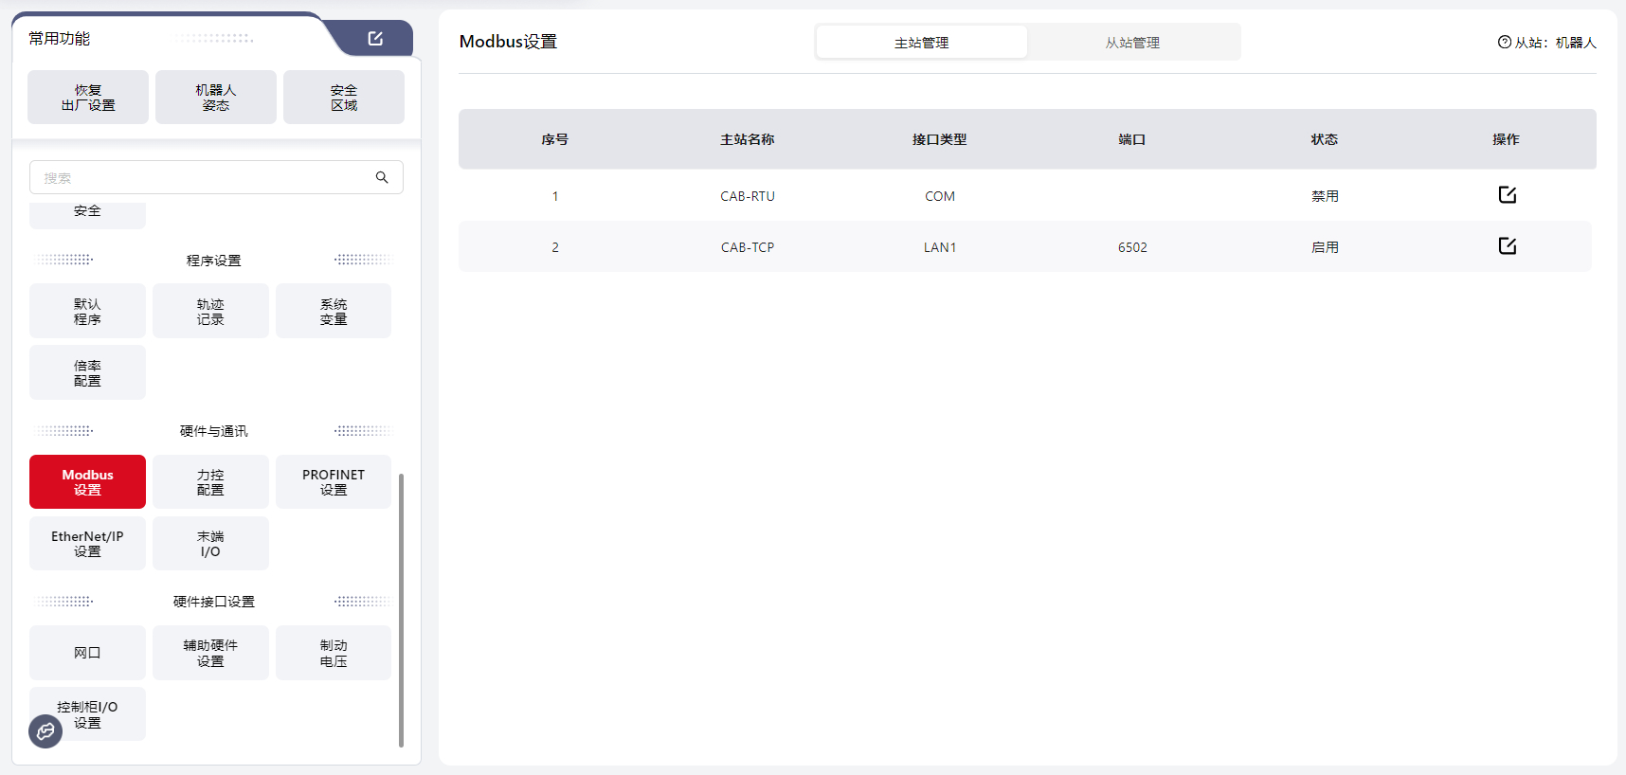Select the 主站管理 tab
1626x775 pixels.
click(x=921, y=43)
